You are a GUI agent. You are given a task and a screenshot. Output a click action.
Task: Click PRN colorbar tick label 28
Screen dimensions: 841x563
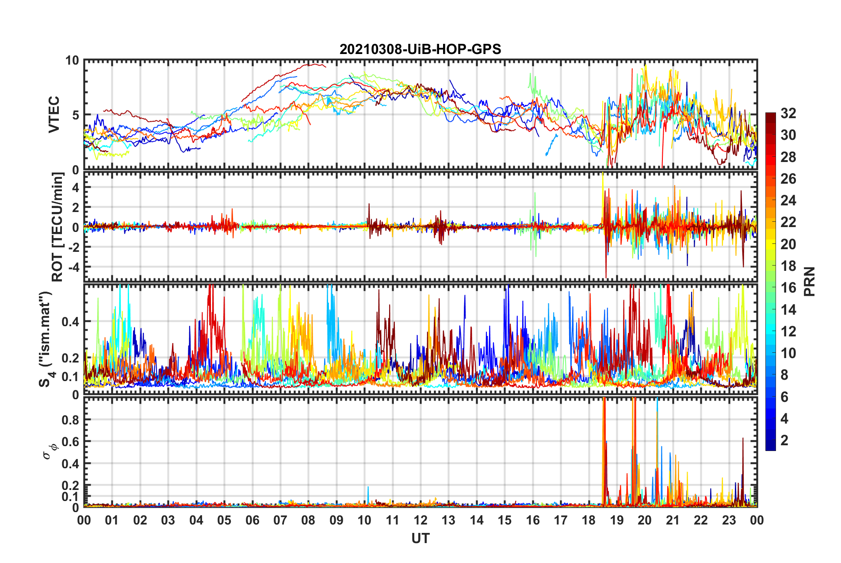point(788,157)
